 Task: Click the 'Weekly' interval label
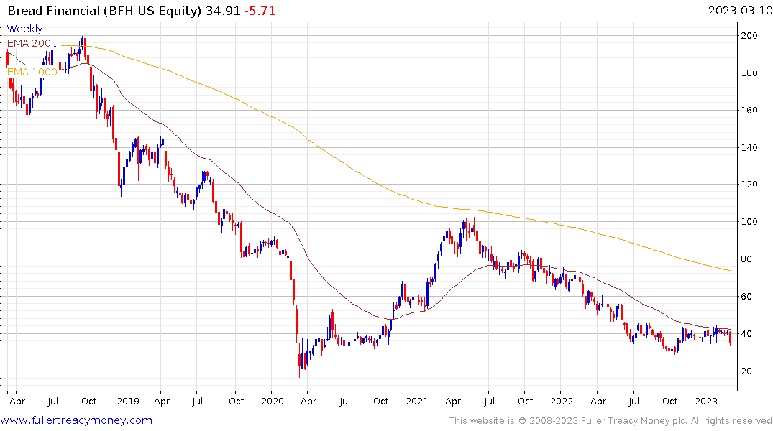point(24,29)
